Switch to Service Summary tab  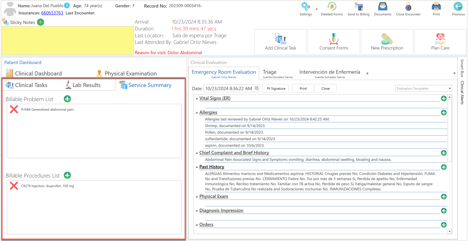point(145,85)
